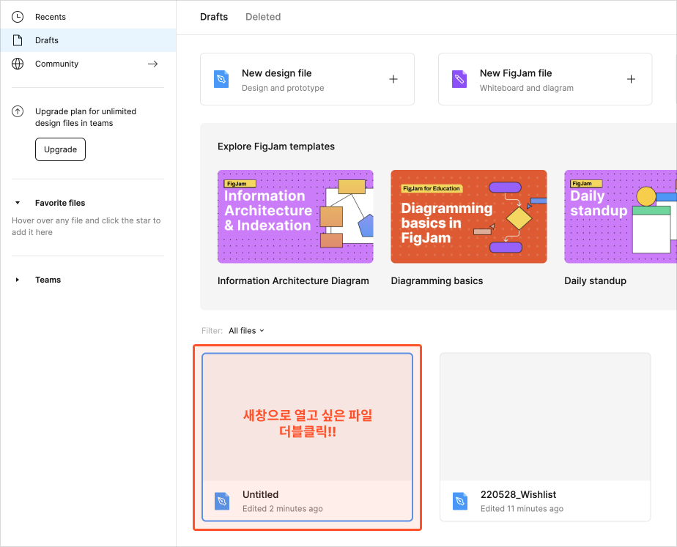Click the Information Architecture Diagram label
The height and width of the screenshot is (547, 677).
[293, 281]
